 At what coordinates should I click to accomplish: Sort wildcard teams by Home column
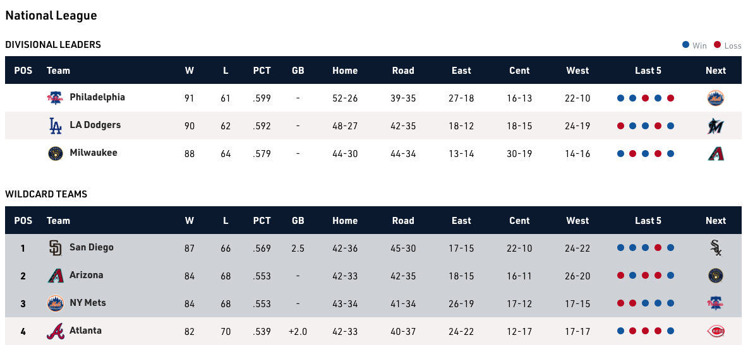(345, 221)
